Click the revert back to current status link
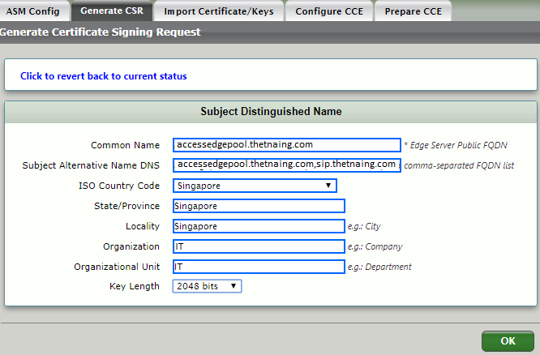The width and height of the screenshot is (540, 355). tap(104, 76)
